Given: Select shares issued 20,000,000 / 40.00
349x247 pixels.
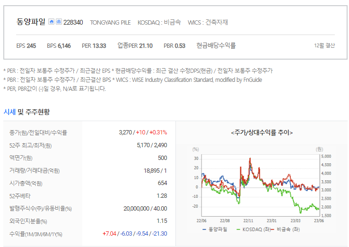Looking at the screenshot, I should [145, 209].
